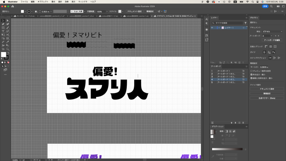This screenshot has height=161, width=286.
Task: Uncheck the 線幅と効果を拡大・縮小 checkbox
Action: 251,78
